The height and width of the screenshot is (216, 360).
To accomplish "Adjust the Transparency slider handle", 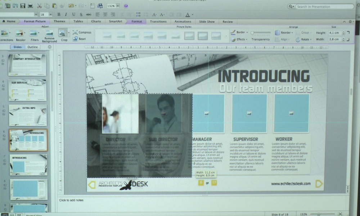I will (x=252, y=33).
